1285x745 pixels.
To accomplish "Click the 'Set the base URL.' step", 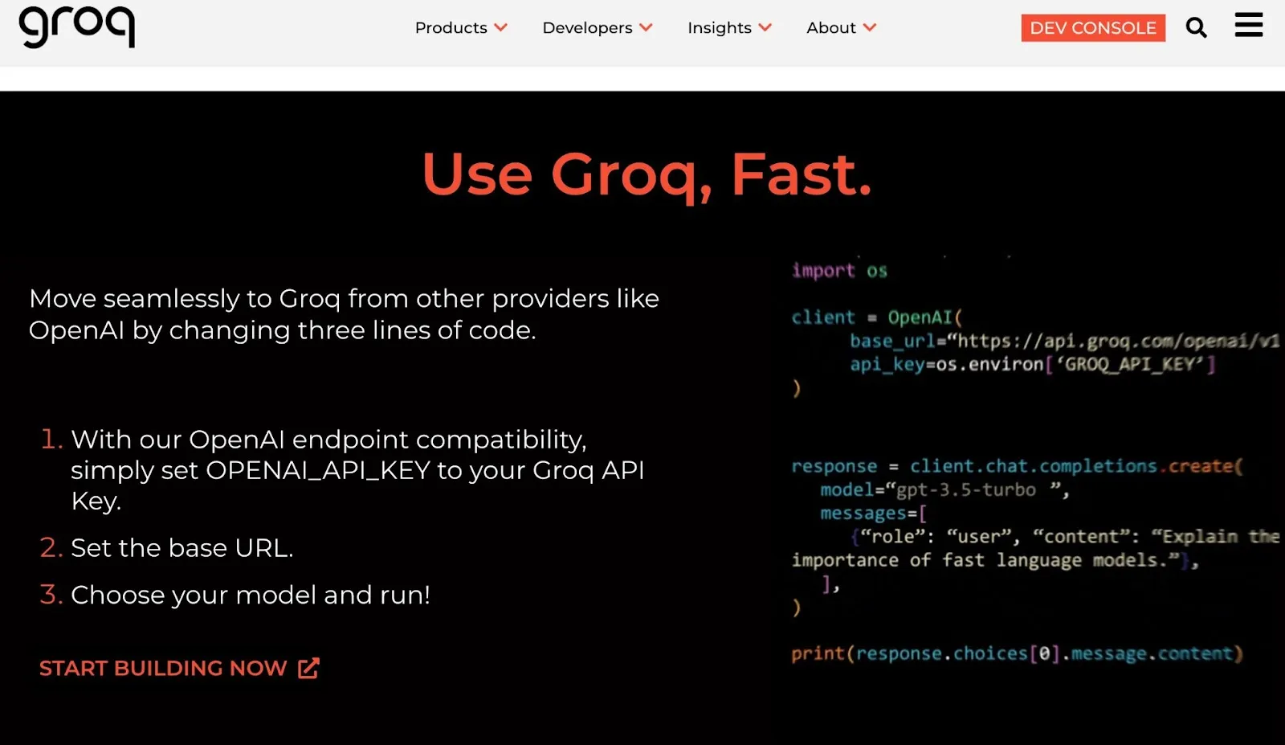I will click(182, 548).
